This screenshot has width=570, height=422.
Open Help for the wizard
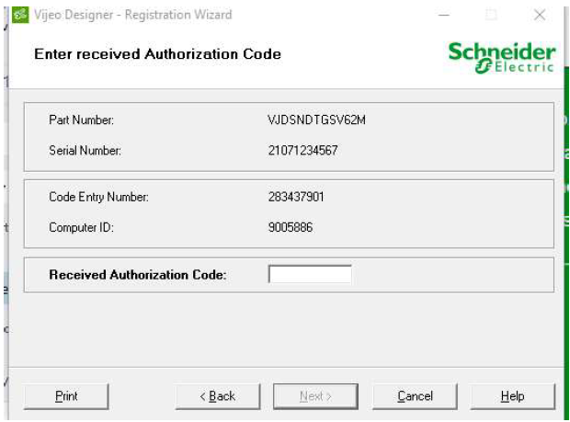pyautogui.click(x=513, y=396)
